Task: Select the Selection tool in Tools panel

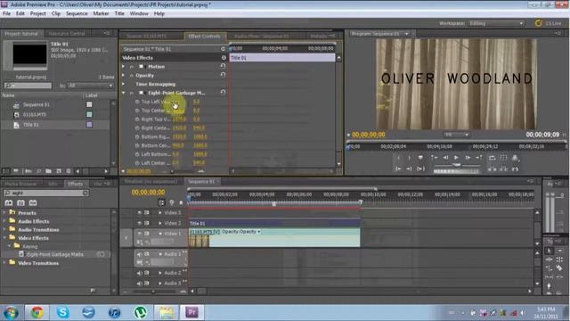Action: point(550,251)
